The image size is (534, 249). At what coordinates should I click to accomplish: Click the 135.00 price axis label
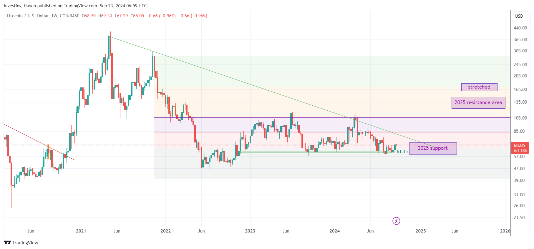(520, 102)
